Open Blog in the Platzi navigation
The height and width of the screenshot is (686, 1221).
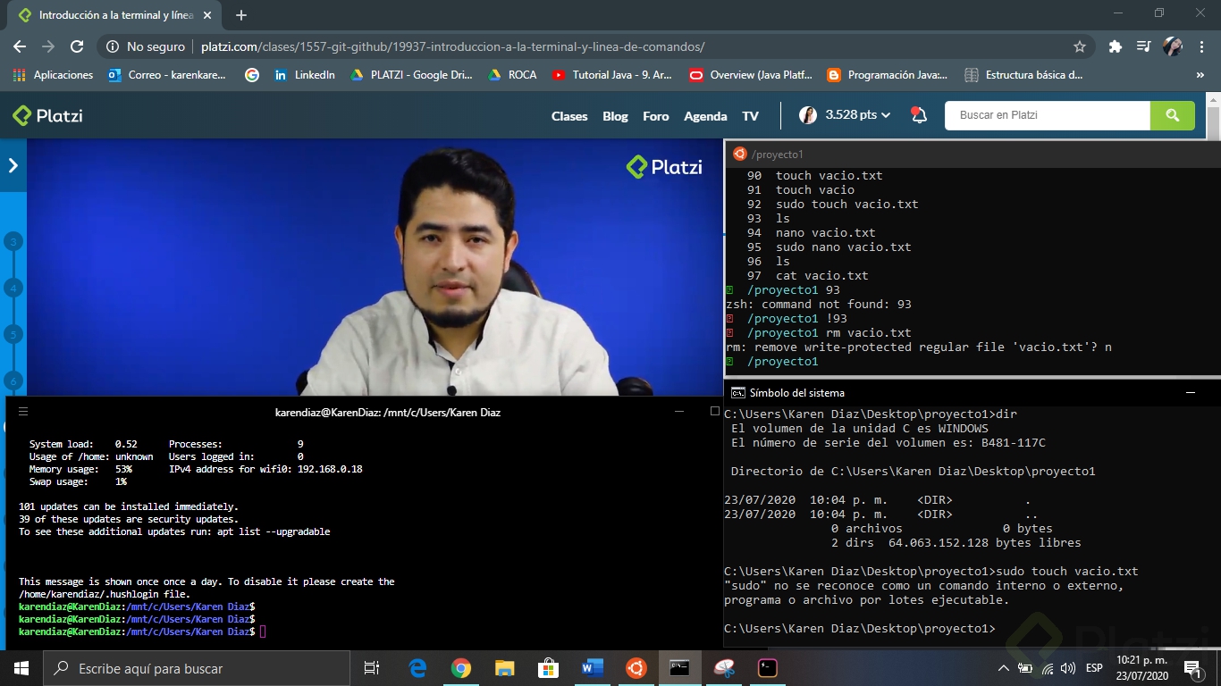click(x=615, y=116)
